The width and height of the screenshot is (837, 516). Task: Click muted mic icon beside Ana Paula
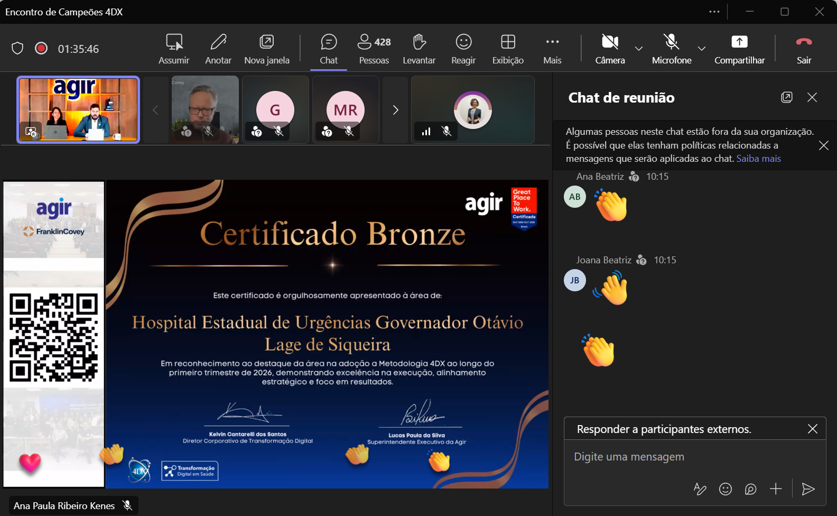(x=127, y=505)
